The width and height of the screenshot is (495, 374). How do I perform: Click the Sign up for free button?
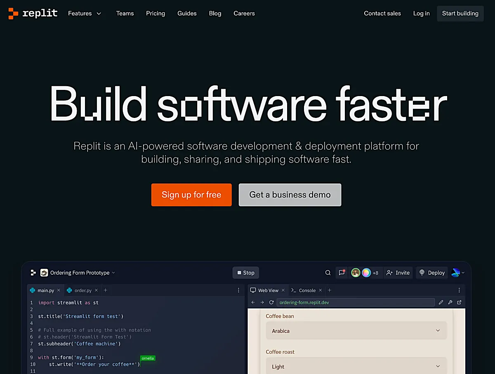[191, 195]
